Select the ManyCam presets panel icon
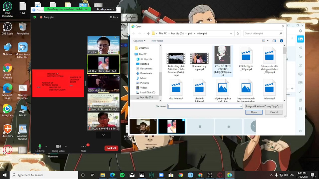319x179 pixels. (x=300, y=39)
